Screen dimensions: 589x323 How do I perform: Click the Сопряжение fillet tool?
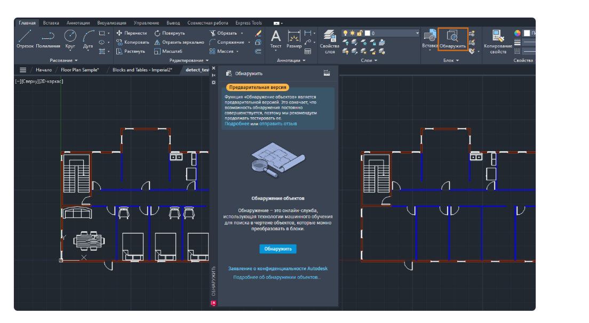point(227,42)
